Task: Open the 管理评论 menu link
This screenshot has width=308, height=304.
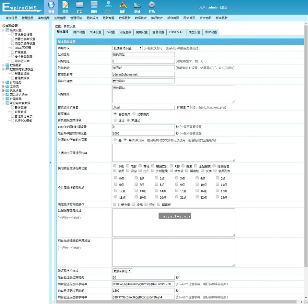Action: coord(76,18)
